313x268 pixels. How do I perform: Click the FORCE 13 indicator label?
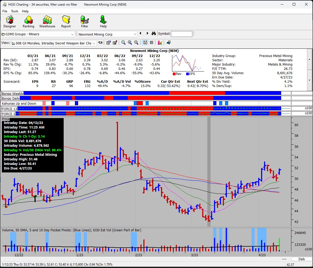9,109
